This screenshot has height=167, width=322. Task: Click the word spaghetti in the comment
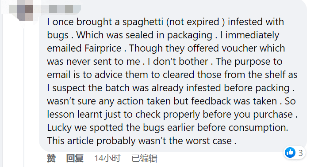tap(143, 22)
